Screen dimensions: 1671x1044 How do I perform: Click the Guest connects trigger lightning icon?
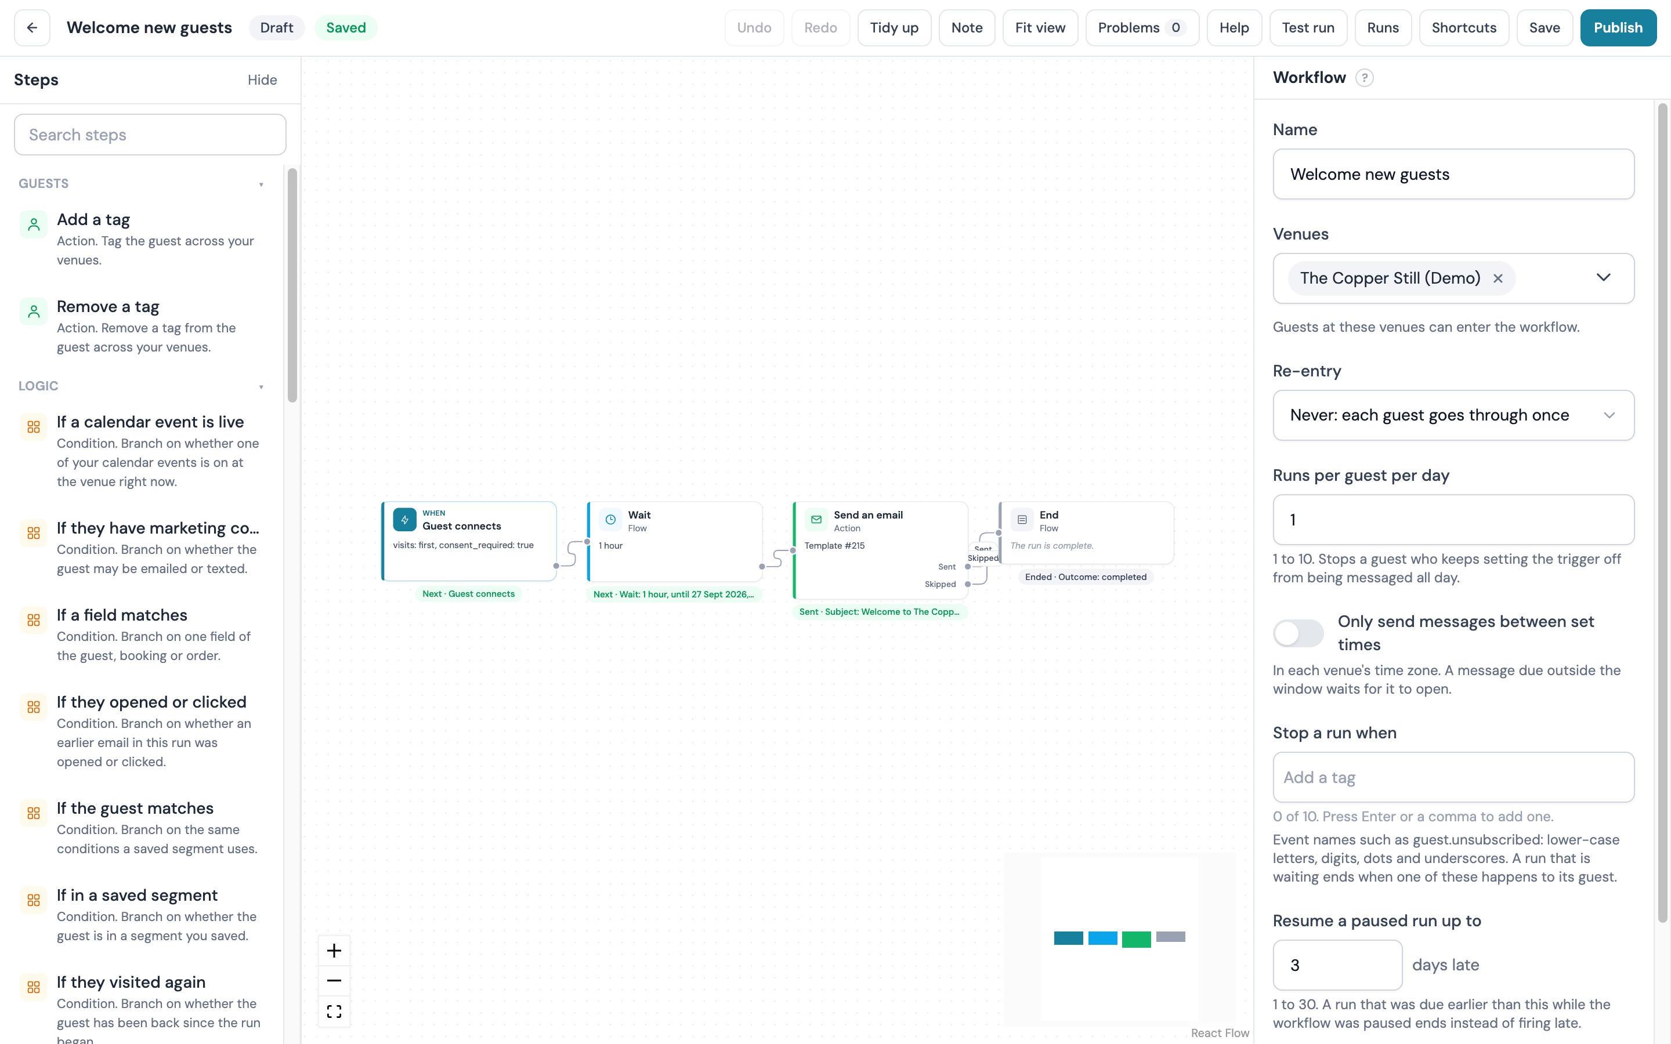point(404,519)
